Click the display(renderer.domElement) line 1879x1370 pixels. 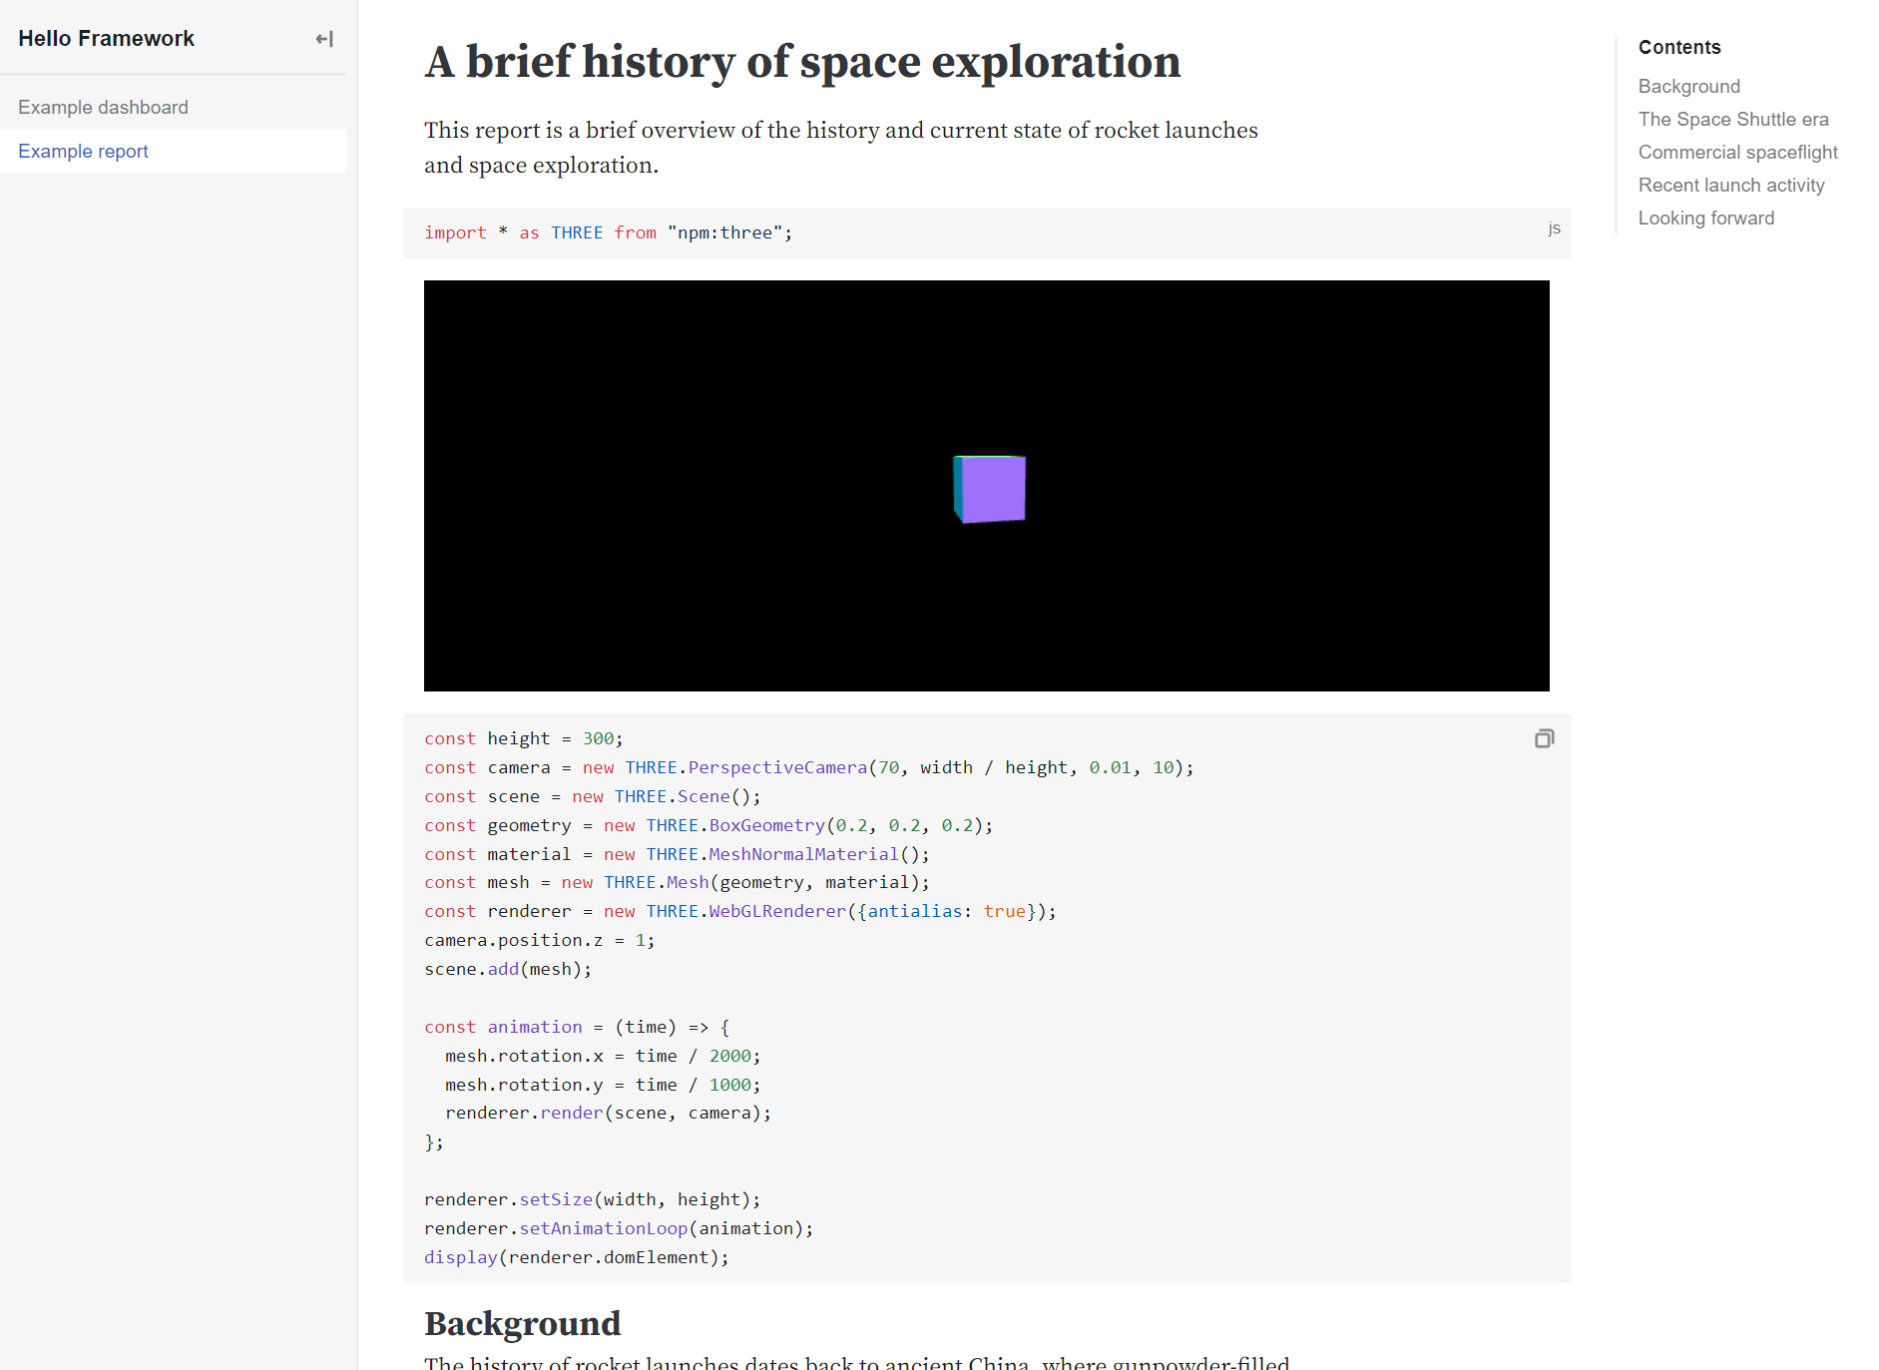pyautogui.click(x=576, y=1257)
